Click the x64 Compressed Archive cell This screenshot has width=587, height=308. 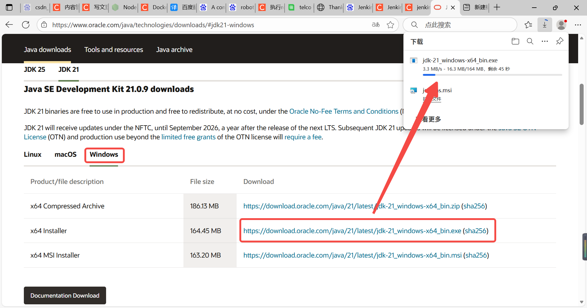(x=104, y=206)
